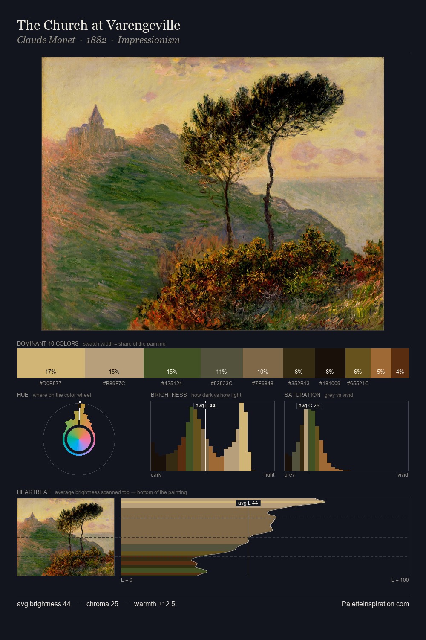Click the 'DOMINANT 10 COLORS' heading
The image size is (426, 640).
48,343
